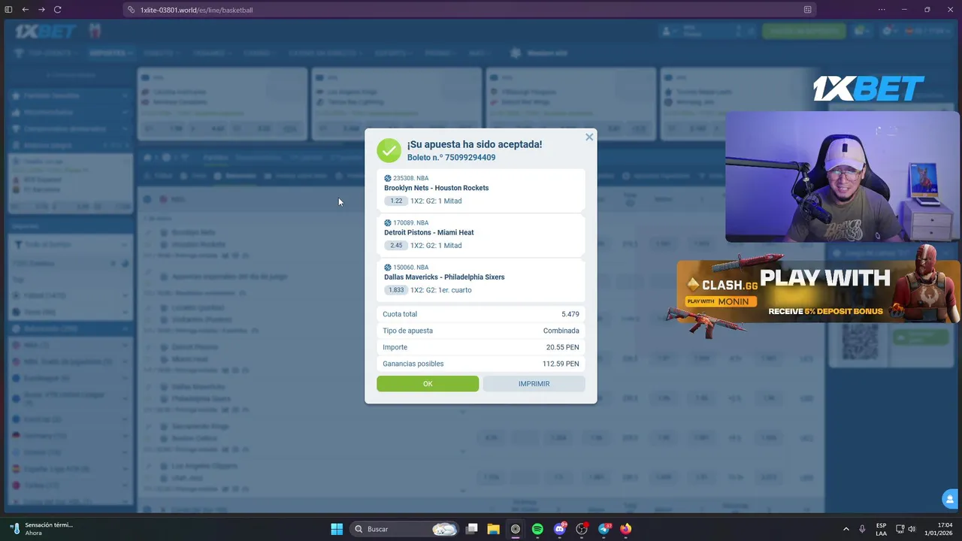Open the Detroit Pistons - Miami Heat event
This screenshot has height=541, width=962.
point(429,232)
